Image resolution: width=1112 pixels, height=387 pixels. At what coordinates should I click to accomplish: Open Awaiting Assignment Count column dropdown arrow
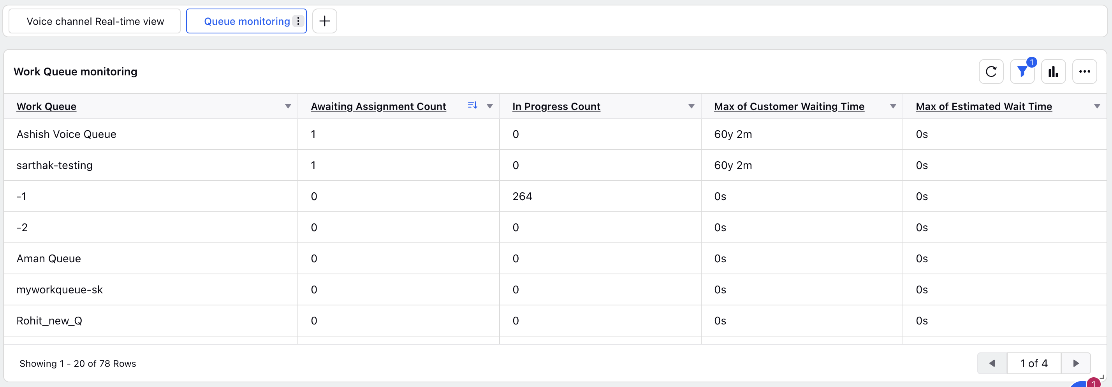pos(489,106)
